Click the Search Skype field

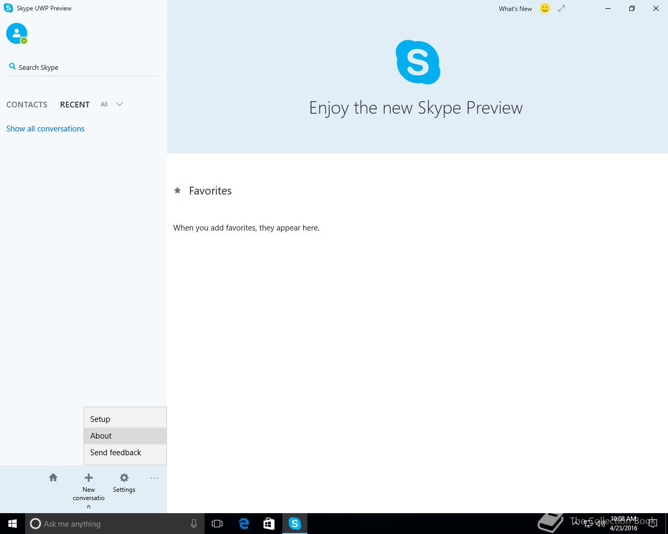click(x=83, y=67)
